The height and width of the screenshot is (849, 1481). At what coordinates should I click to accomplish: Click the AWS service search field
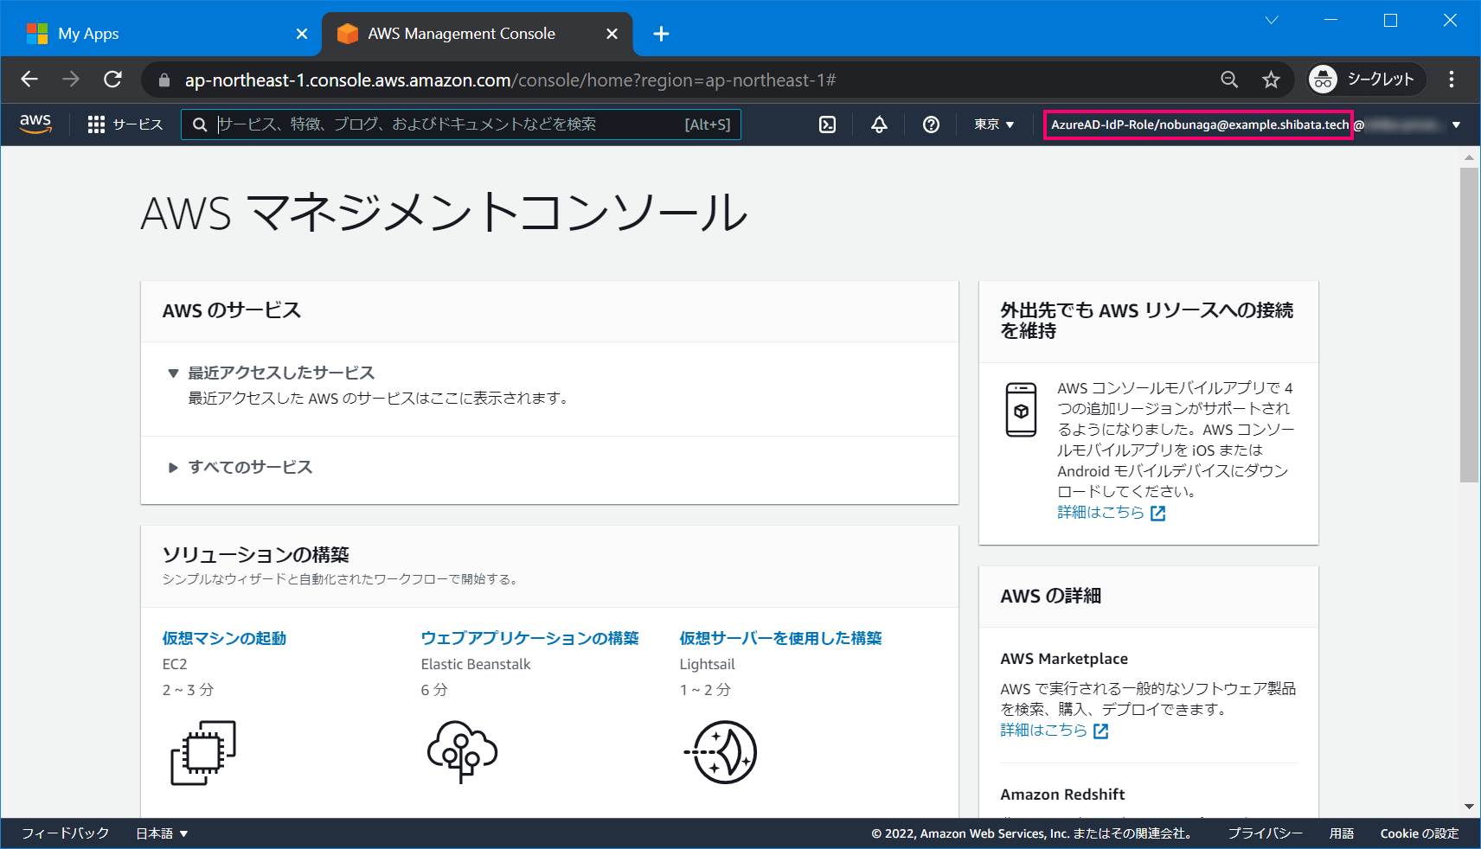(x=461, y=124)
